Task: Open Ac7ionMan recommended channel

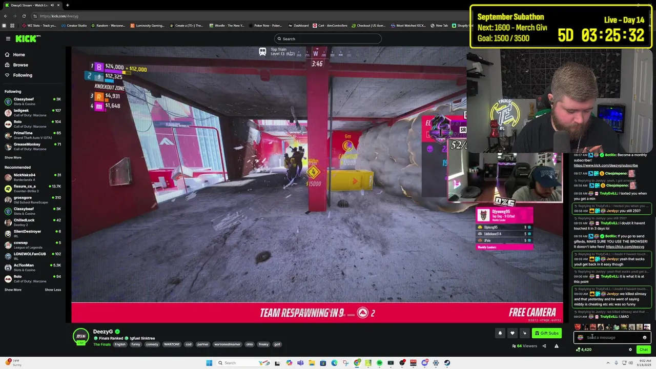Action: pyautogui.click(x=33, y=267)
